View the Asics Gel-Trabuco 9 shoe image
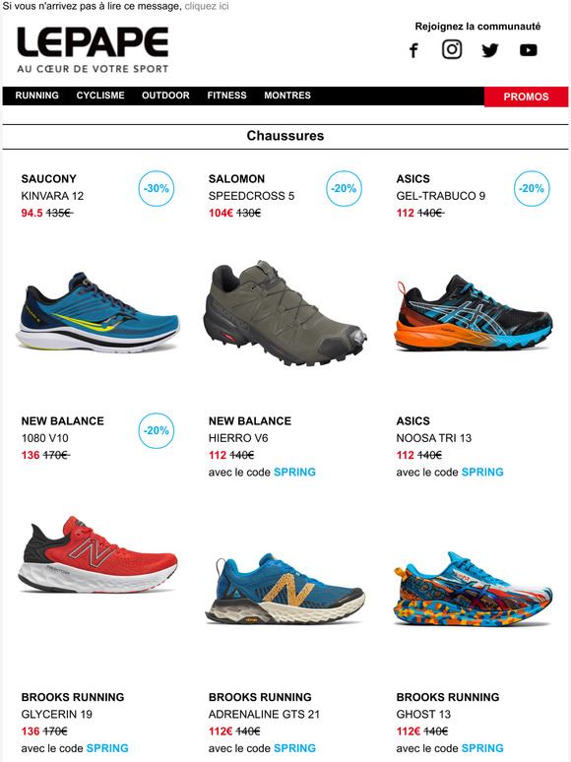Image resolution: width=571 pixels, height=762 pixels. pyautogui.click(x=473, y=312)
